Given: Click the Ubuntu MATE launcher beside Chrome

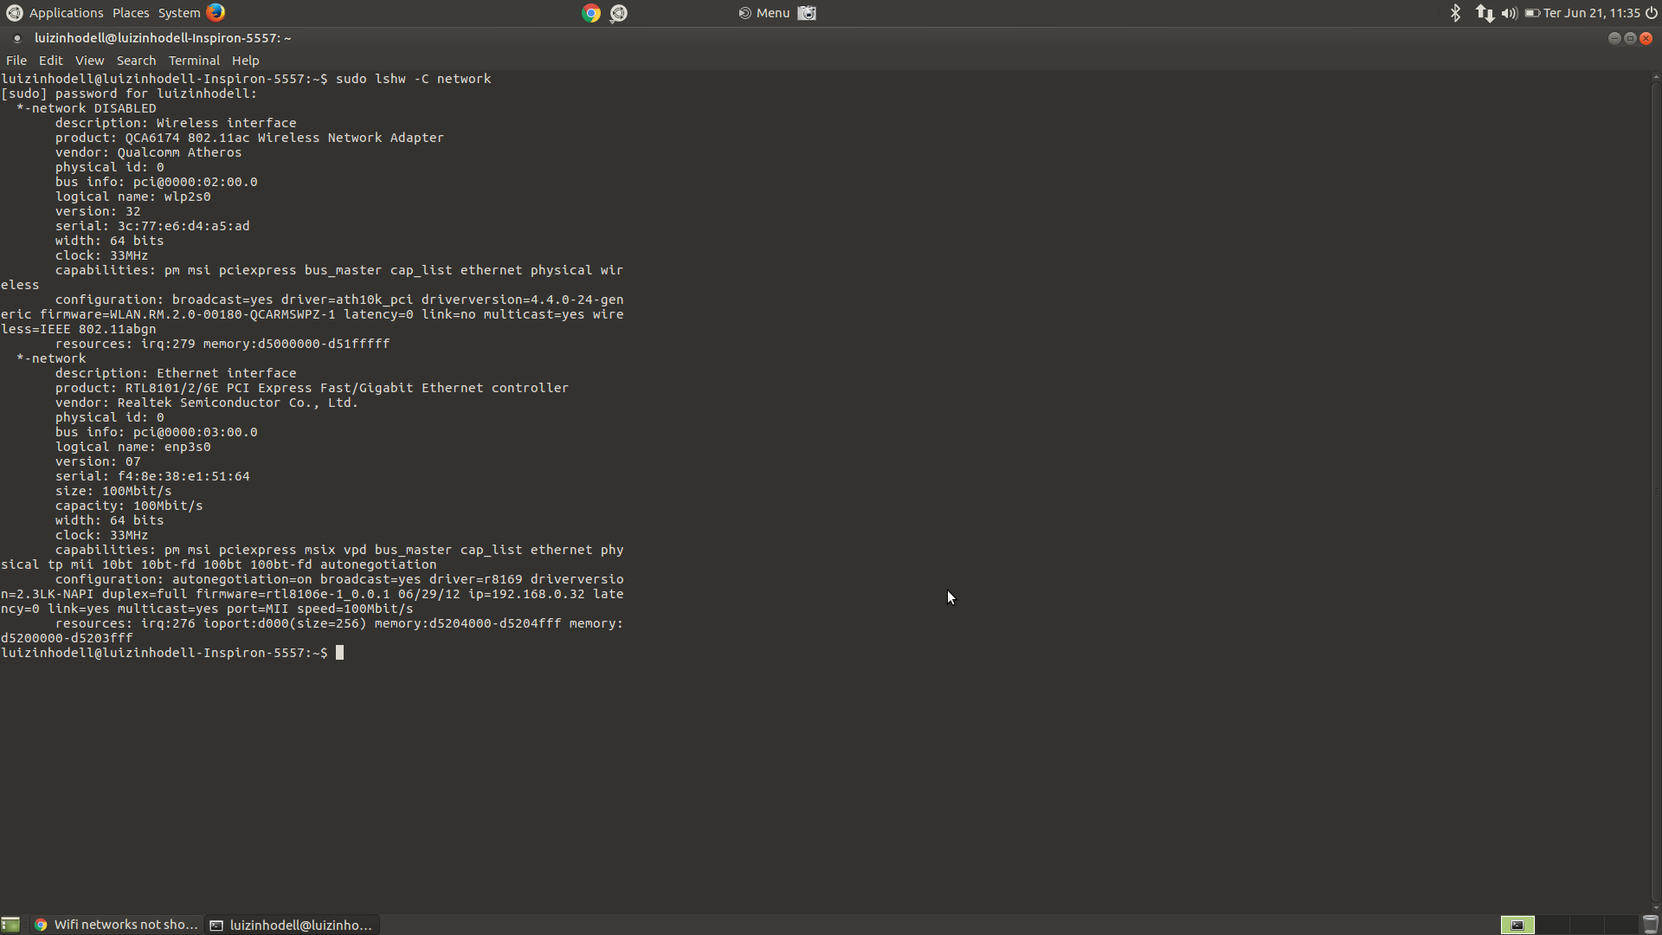Looking at the screenshot, I should (x=618, y=13).
